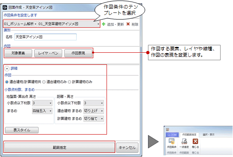Open the 01_ボリューム解析 category dropdown
This screenshot has height=157, width=233.
point(20,24)
